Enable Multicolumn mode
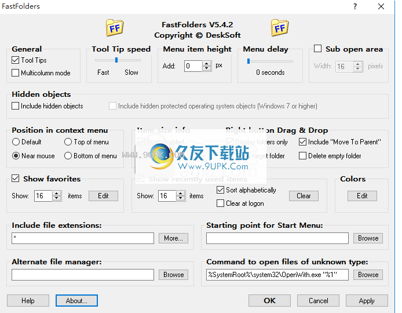This screenshot has width=402, height=313. (x=16, y=73)
